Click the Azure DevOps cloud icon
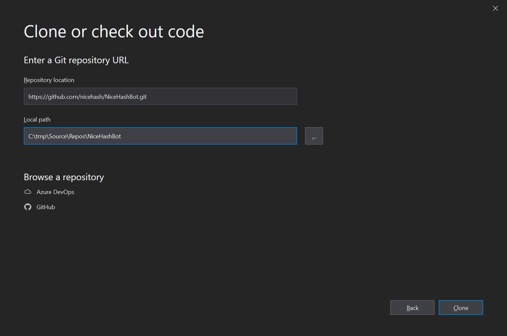The image size is (507, 336). 28,192
